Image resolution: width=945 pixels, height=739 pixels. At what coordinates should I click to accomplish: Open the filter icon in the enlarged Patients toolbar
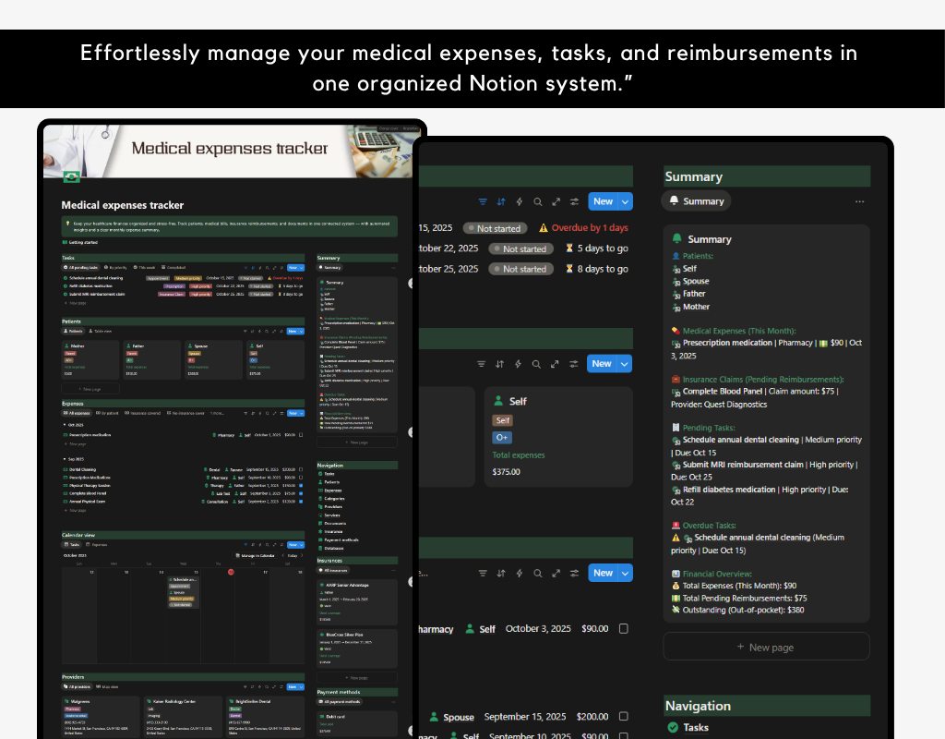481,364
